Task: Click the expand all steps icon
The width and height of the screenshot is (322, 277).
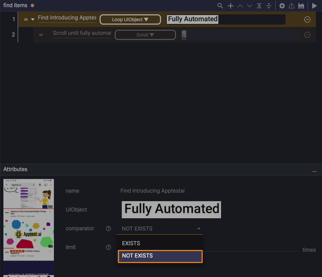Action: coord(259,6)
